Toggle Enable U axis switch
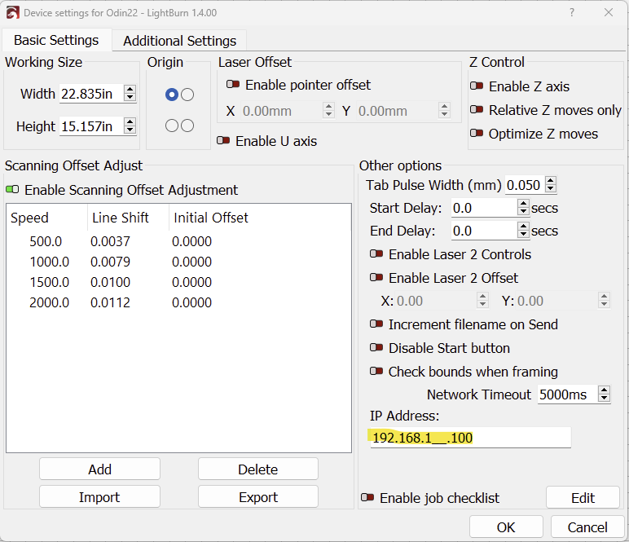The height and width of the screenshot is (542, 629). pos(223,140)
